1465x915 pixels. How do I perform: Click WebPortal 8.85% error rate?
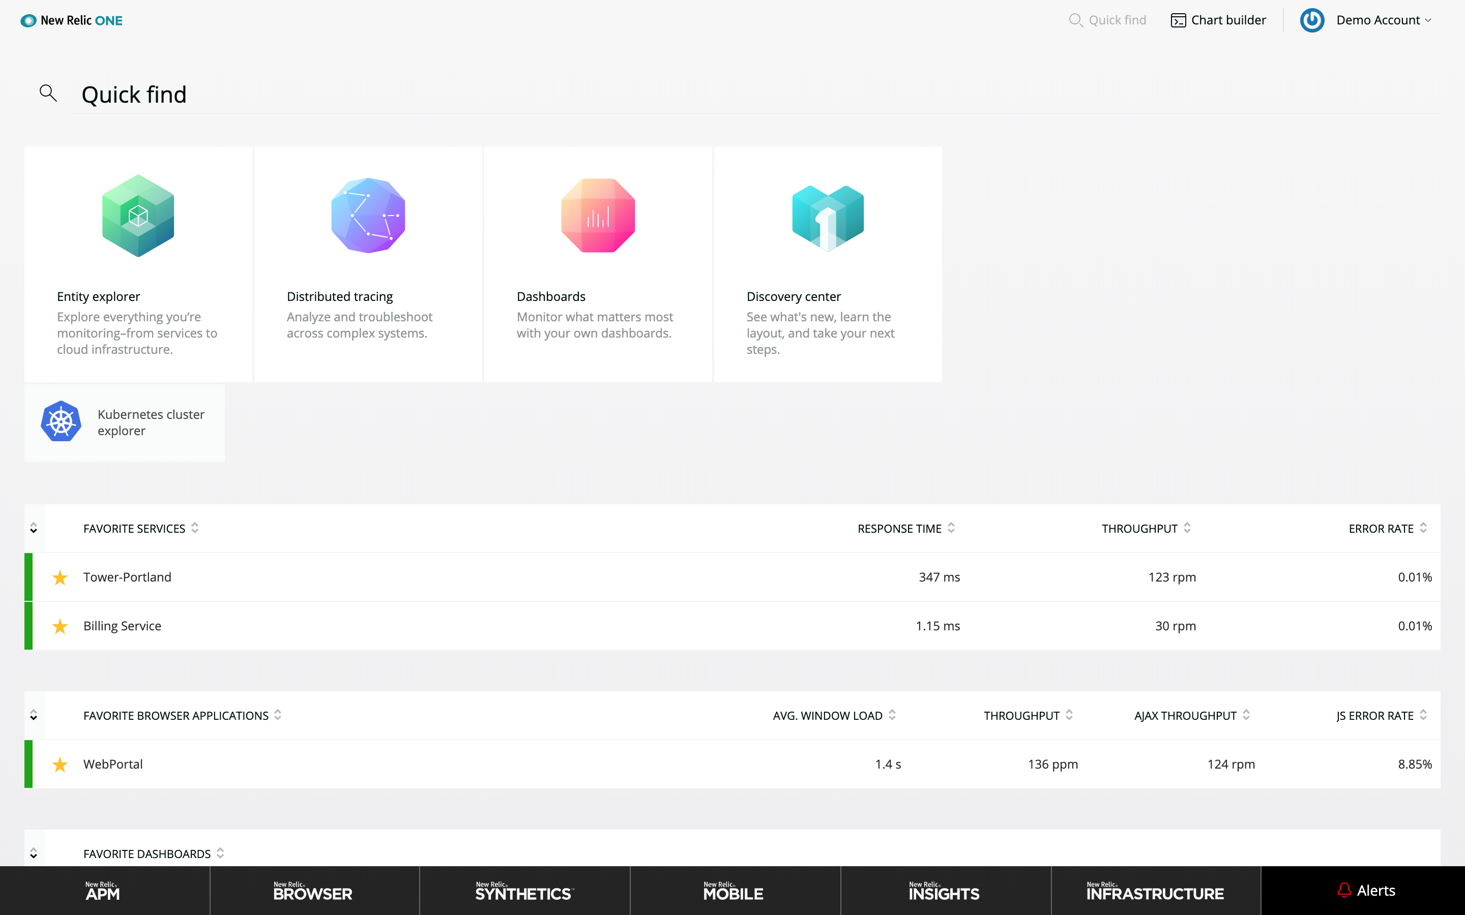coord(1415,765)
